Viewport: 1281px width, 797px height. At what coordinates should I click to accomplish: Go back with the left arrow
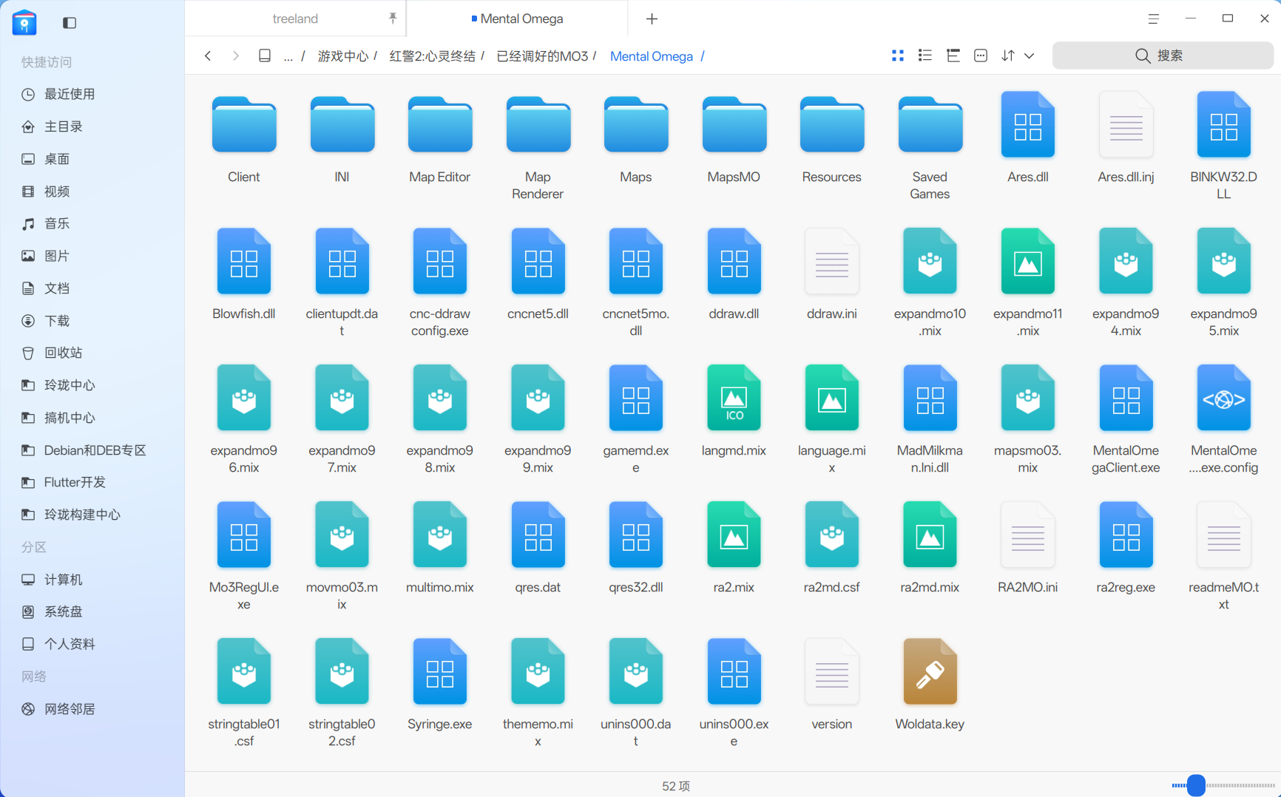pos(208,55)
